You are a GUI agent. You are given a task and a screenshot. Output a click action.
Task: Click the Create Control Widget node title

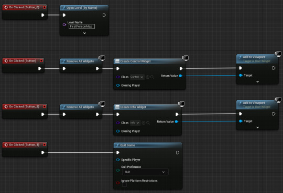[135, 61]
